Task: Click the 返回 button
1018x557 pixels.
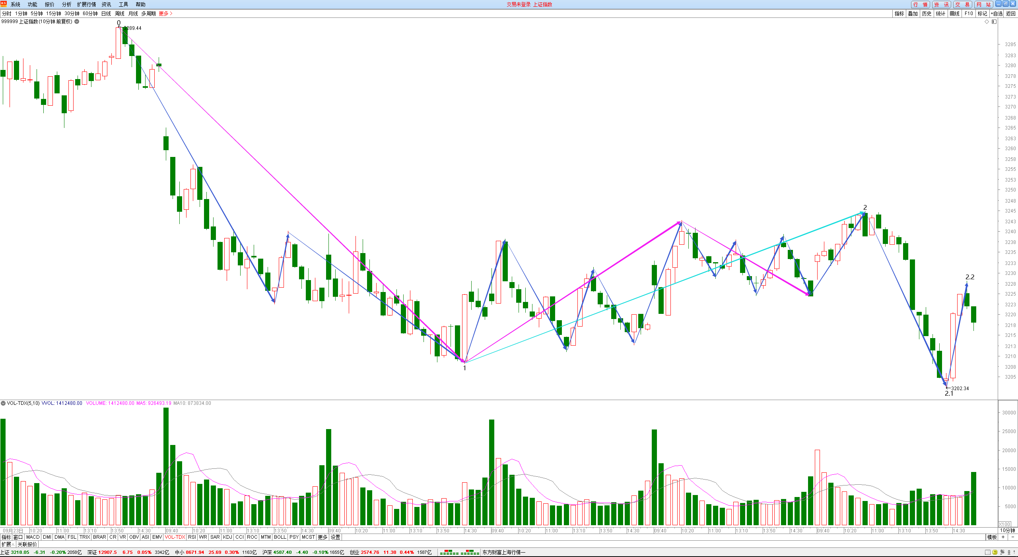Action: click(1011, 14)
